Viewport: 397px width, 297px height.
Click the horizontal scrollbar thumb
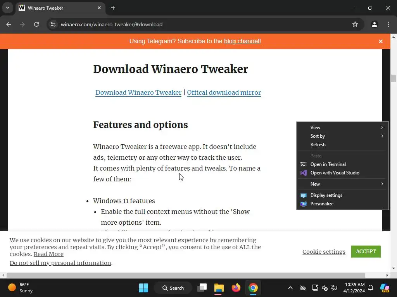186,275
